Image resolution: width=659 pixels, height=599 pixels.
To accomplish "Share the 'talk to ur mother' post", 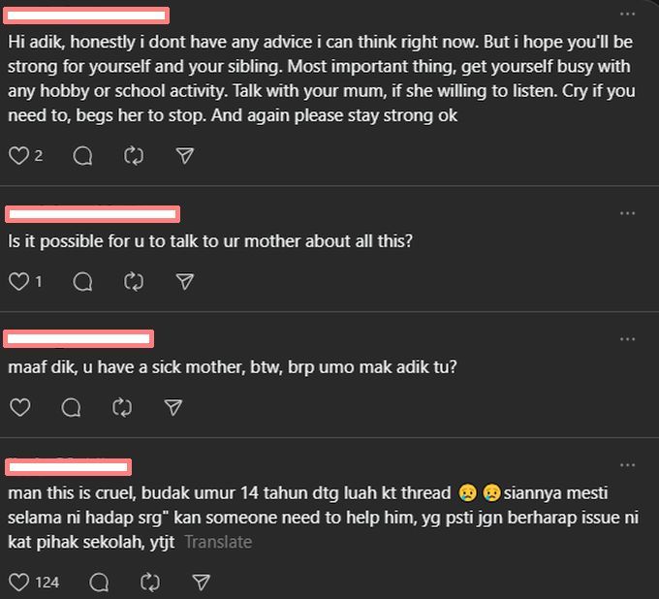I will [x=184, y=281].
